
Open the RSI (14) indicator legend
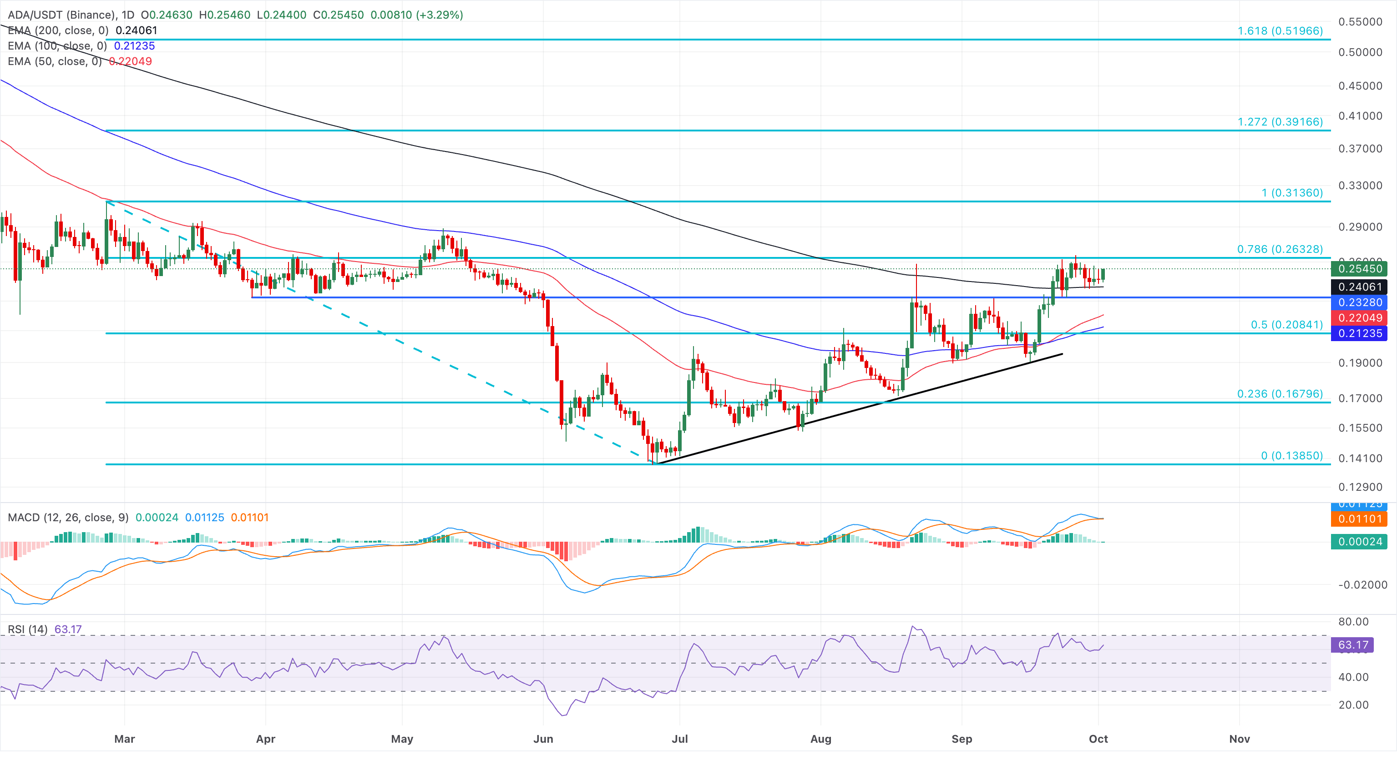pyautogui.click(x=28, y=629)
